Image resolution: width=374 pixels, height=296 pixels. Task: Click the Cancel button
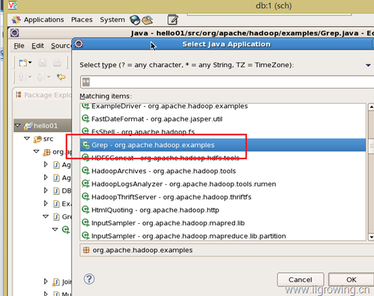pos(300,280)
